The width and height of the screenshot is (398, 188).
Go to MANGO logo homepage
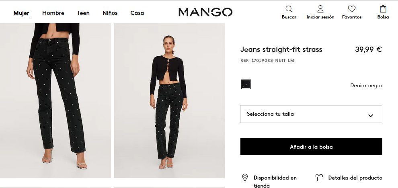click(205, 12)
